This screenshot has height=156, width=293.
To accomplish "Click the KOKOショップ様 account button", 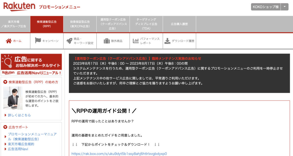I will [x=266, y=7].
